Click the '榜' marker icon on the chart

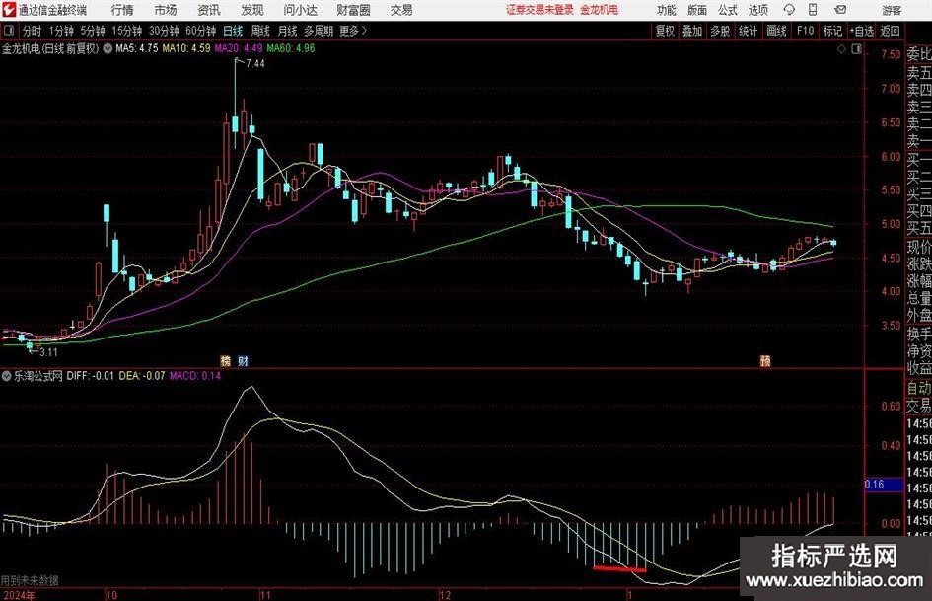click(226, 361)
